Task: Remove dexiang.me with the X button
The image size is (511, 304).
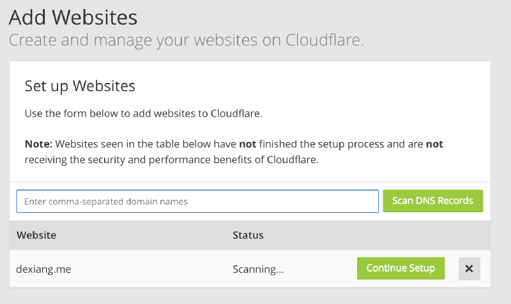Action: click(469, 268)
